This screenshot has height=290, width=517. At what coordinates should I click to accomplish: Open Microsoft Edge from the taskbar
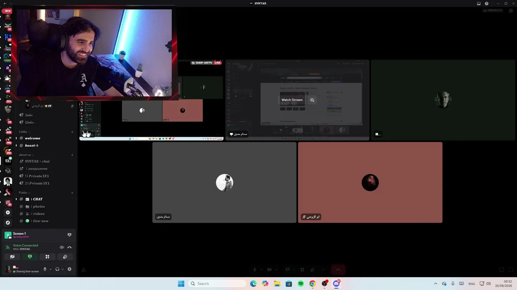coord(253,284)
